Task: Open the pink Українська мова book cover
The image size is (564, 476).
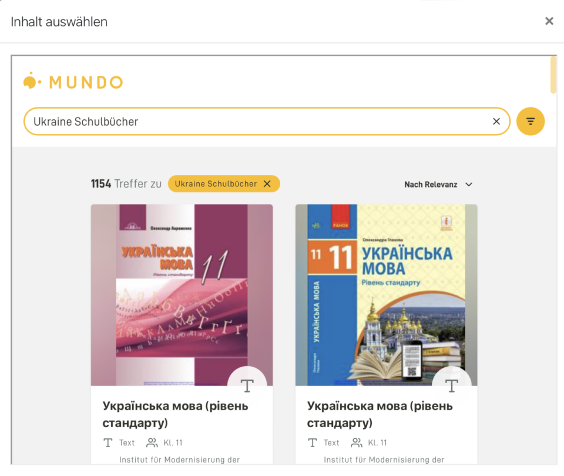Action: click(182, 295)
